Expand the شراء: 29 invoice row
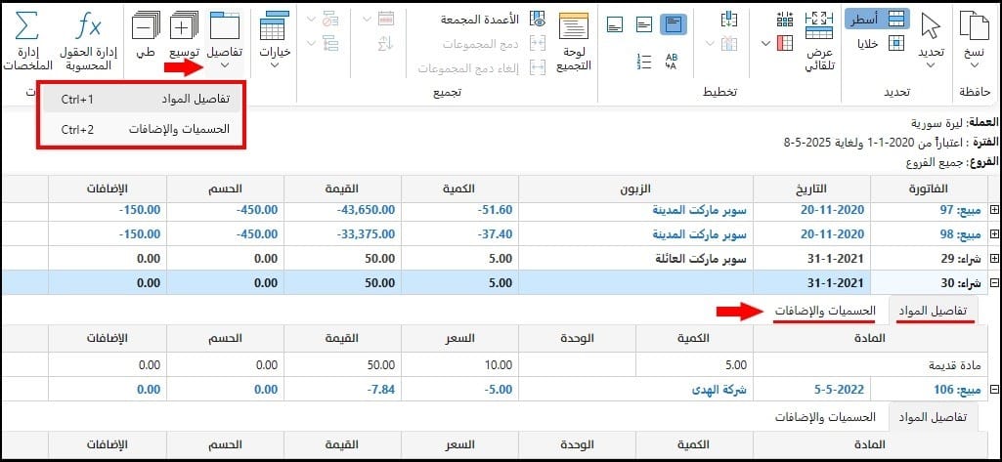This screenshot has height=462, width=1002. point(994,259)
